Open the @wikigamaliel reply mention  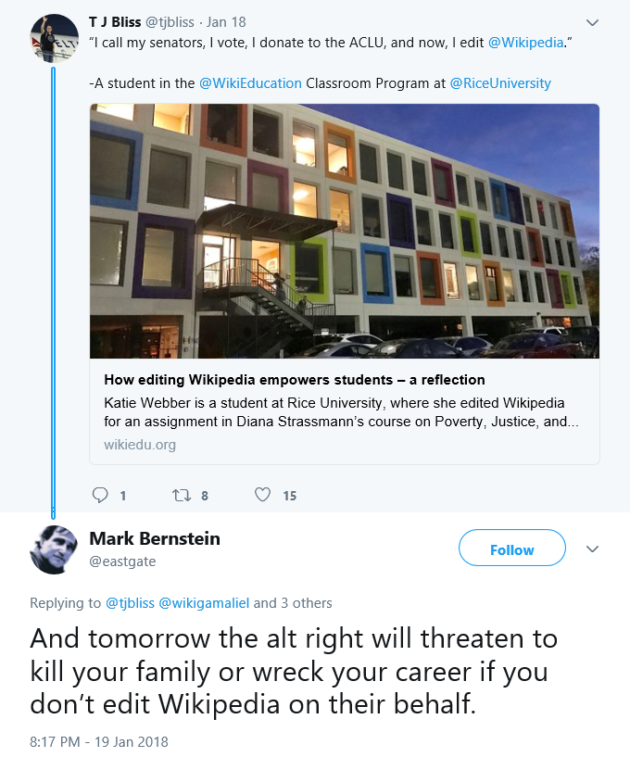(204, 603)
